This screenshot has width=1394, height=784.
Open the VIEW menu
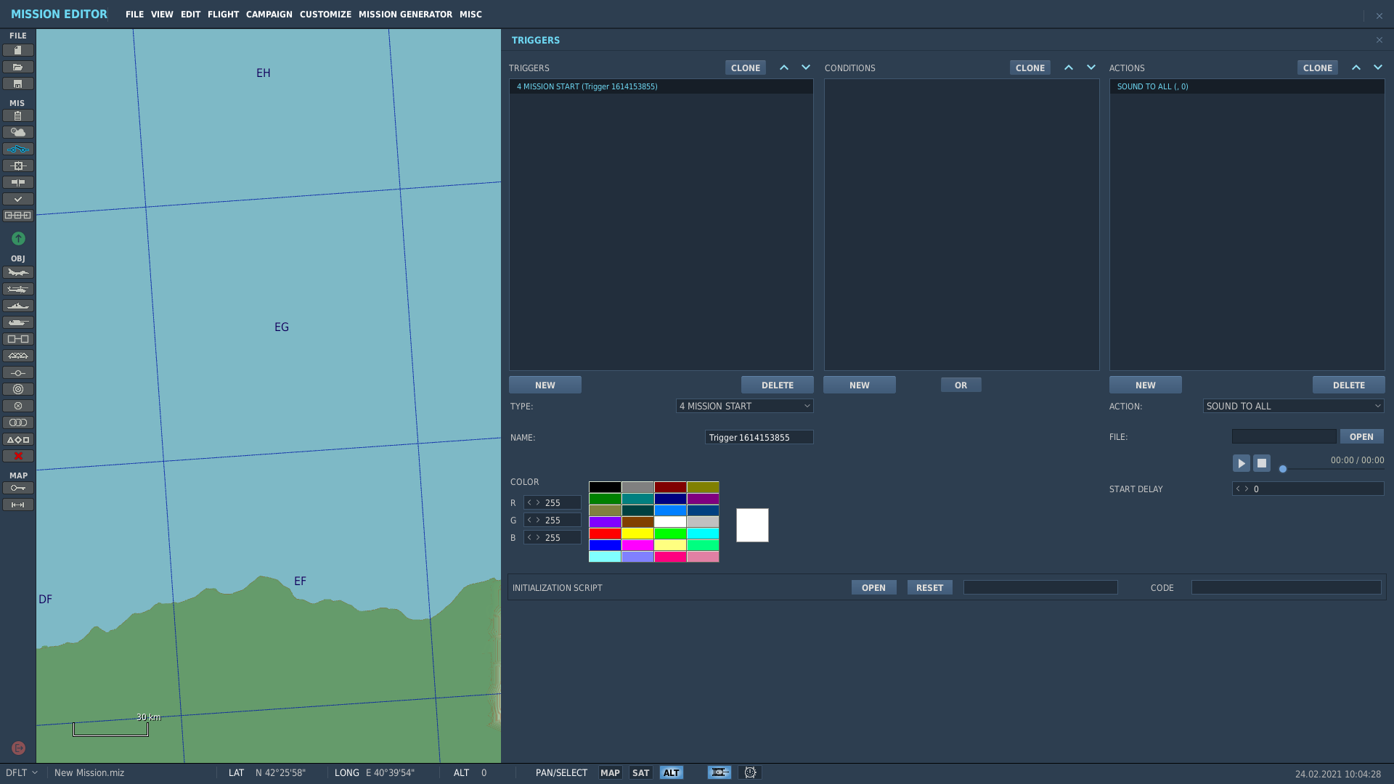(162, 15)
